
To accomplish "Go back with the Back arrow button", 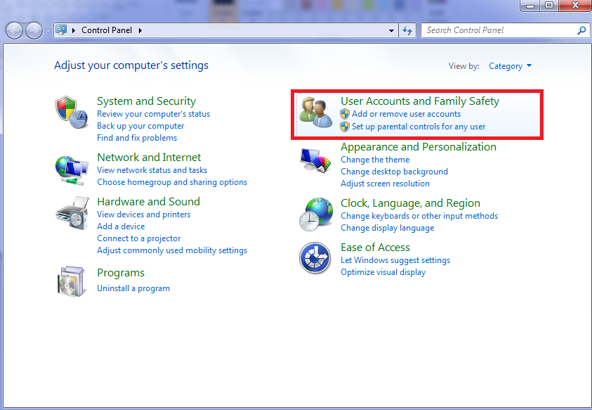I will [x=15, y=31].
